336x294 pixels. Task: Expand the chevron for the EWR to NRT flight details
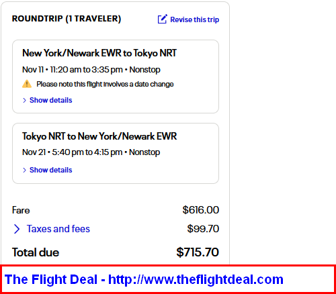click(x=24, y=100)
